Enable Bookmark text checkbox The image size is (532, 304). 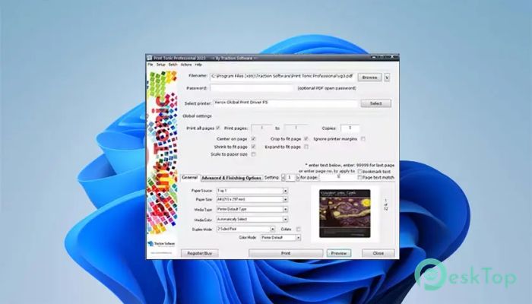click(x=359, y=172)
